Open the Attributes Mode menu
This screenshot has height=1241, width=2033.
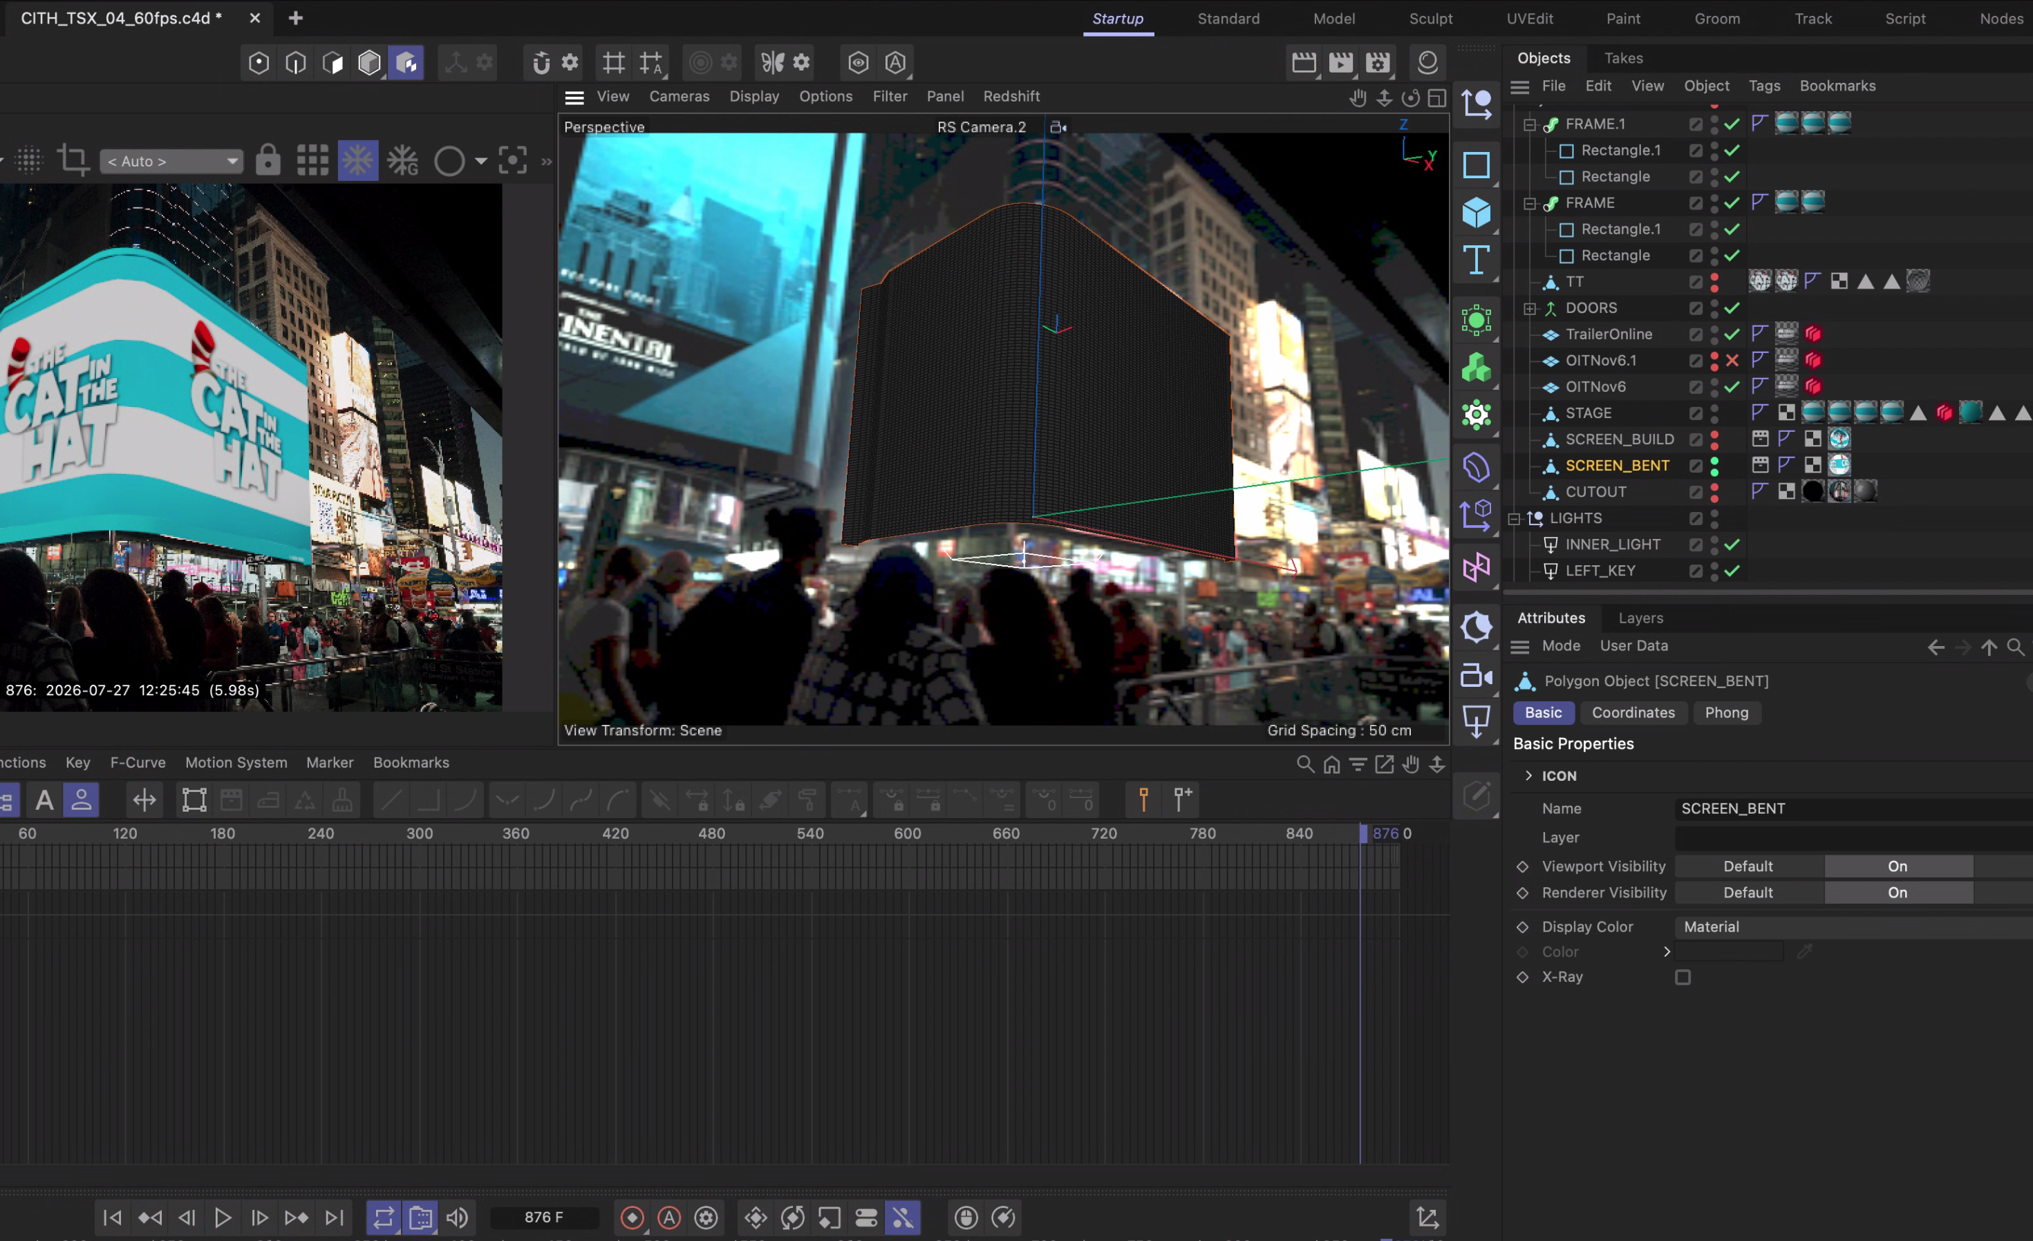click(1561, 645)
